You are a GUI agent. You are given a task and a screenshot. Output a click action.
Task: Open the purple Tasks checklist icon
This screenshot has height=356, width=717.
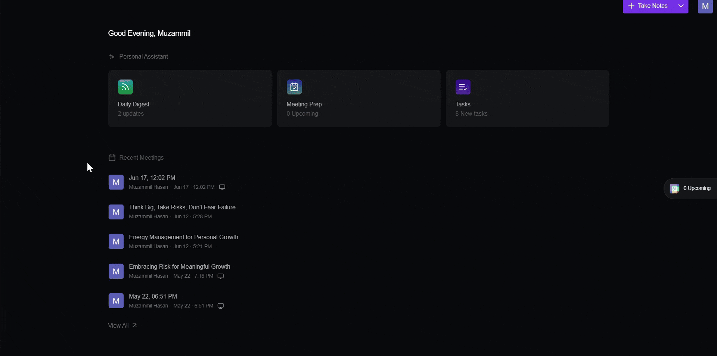click(463, 87)
